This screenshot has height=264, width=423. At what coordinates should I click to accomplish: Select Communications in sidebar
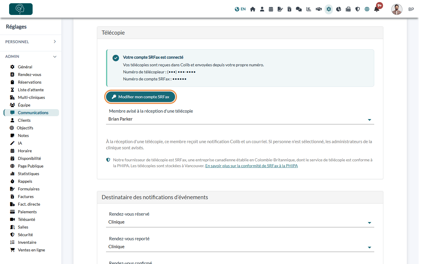(x=31, y=113)
